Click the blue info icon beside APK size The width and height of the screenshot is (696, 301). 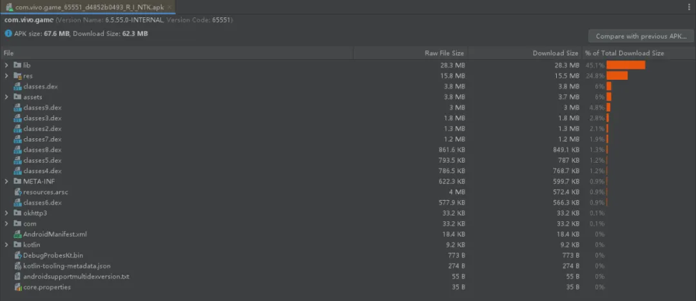click(8, 33)
